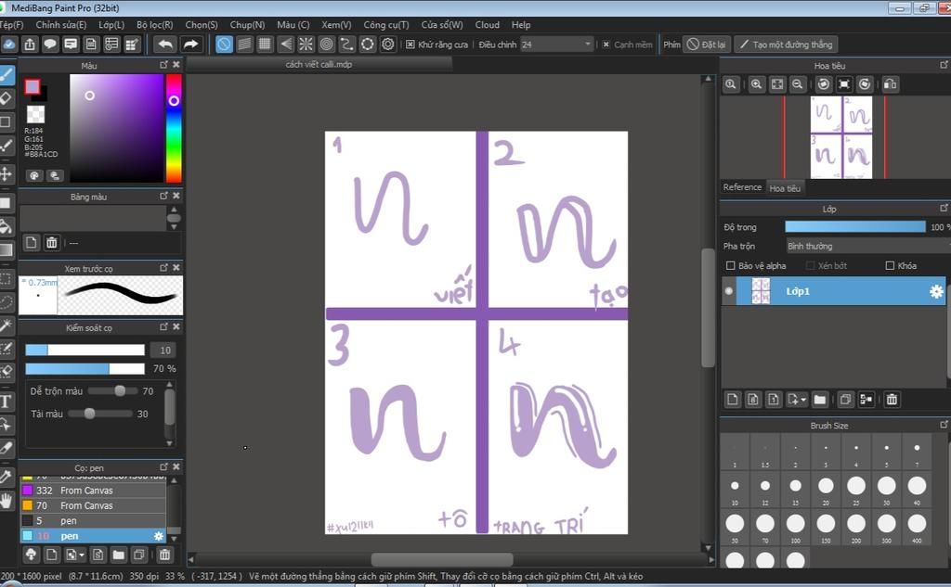The height and width of the screenshot is (587, 951).
Task: Open Lớp1 layer settings gear
Action: coord(936,291)
